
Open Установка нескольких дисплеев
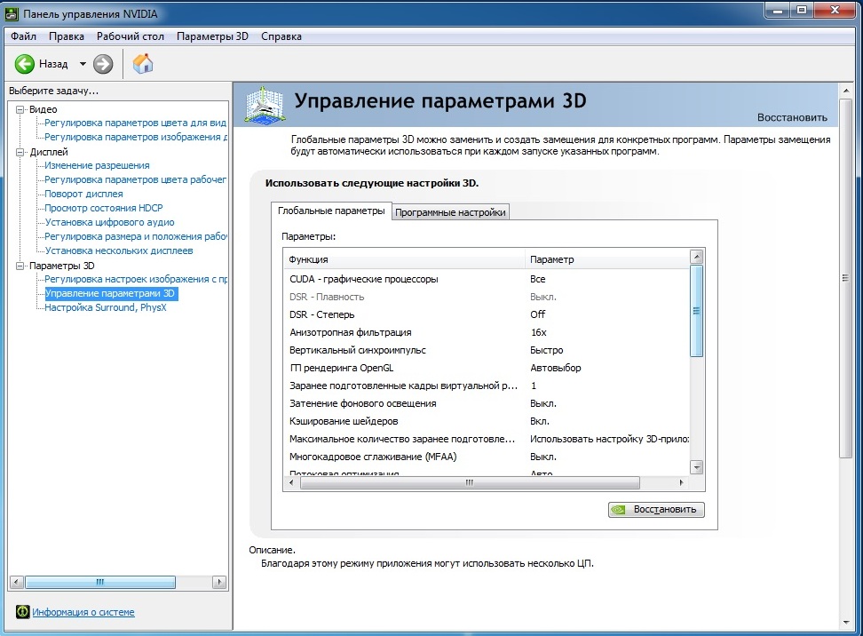(x=119, y=251)
